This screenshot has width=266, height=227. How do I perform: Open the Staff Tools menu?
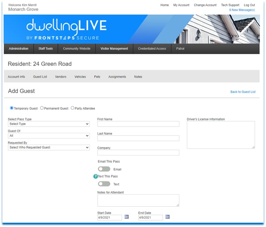click(x=45, y=49)
